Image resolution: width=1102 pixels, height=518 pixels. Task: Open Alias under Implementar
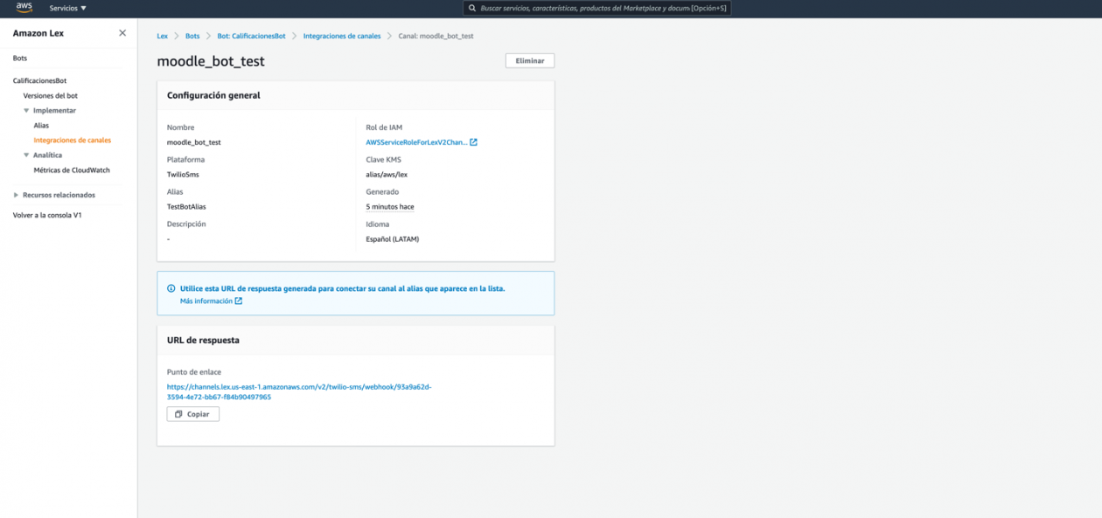tap(41, 126)
